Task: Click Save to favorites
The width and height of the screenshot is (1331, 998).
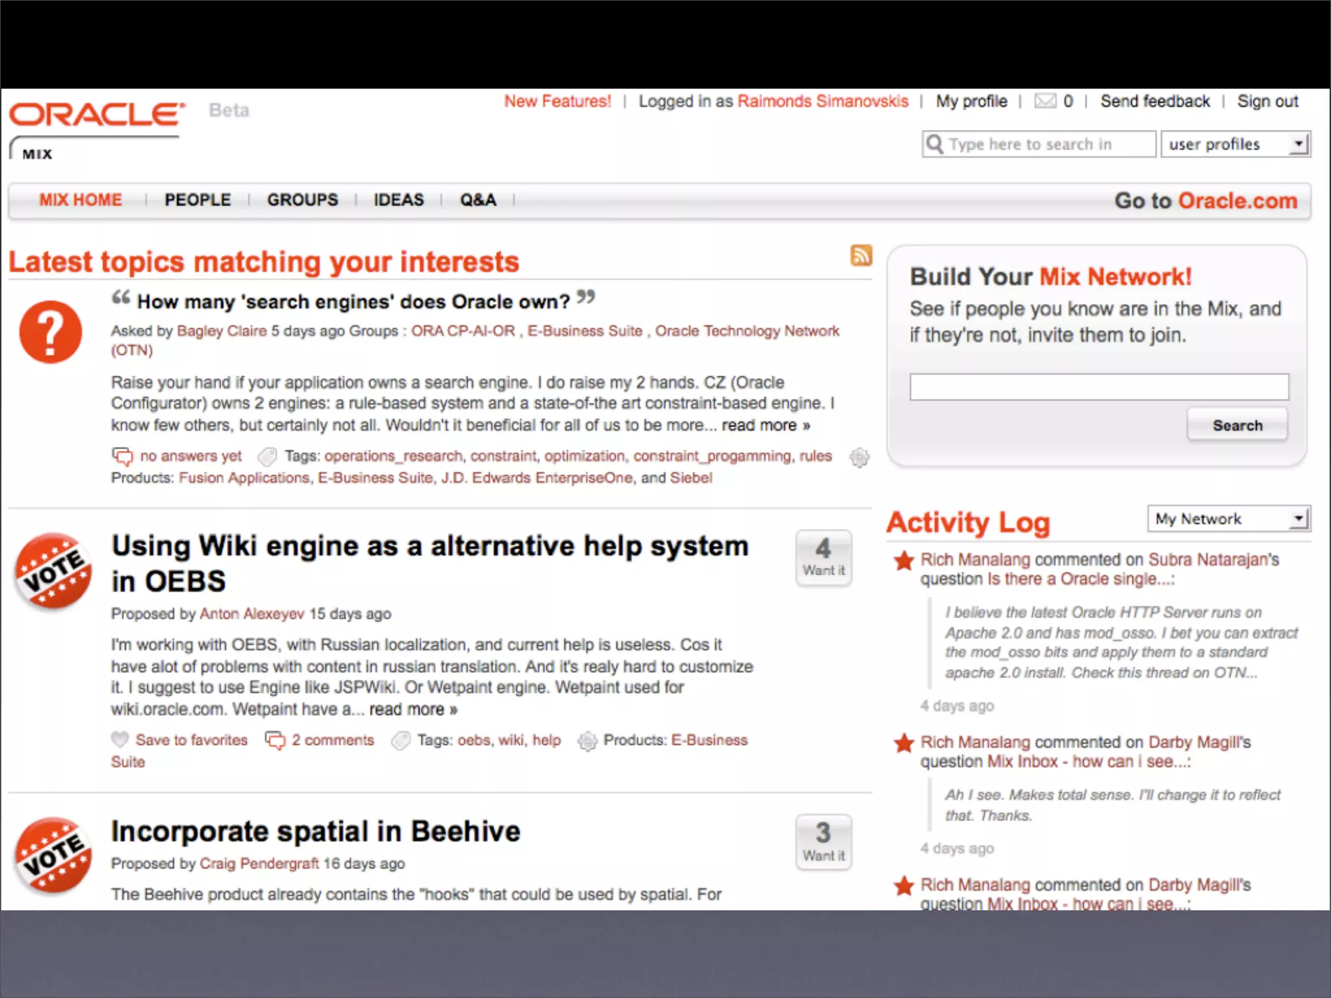Action: point(191,739)
